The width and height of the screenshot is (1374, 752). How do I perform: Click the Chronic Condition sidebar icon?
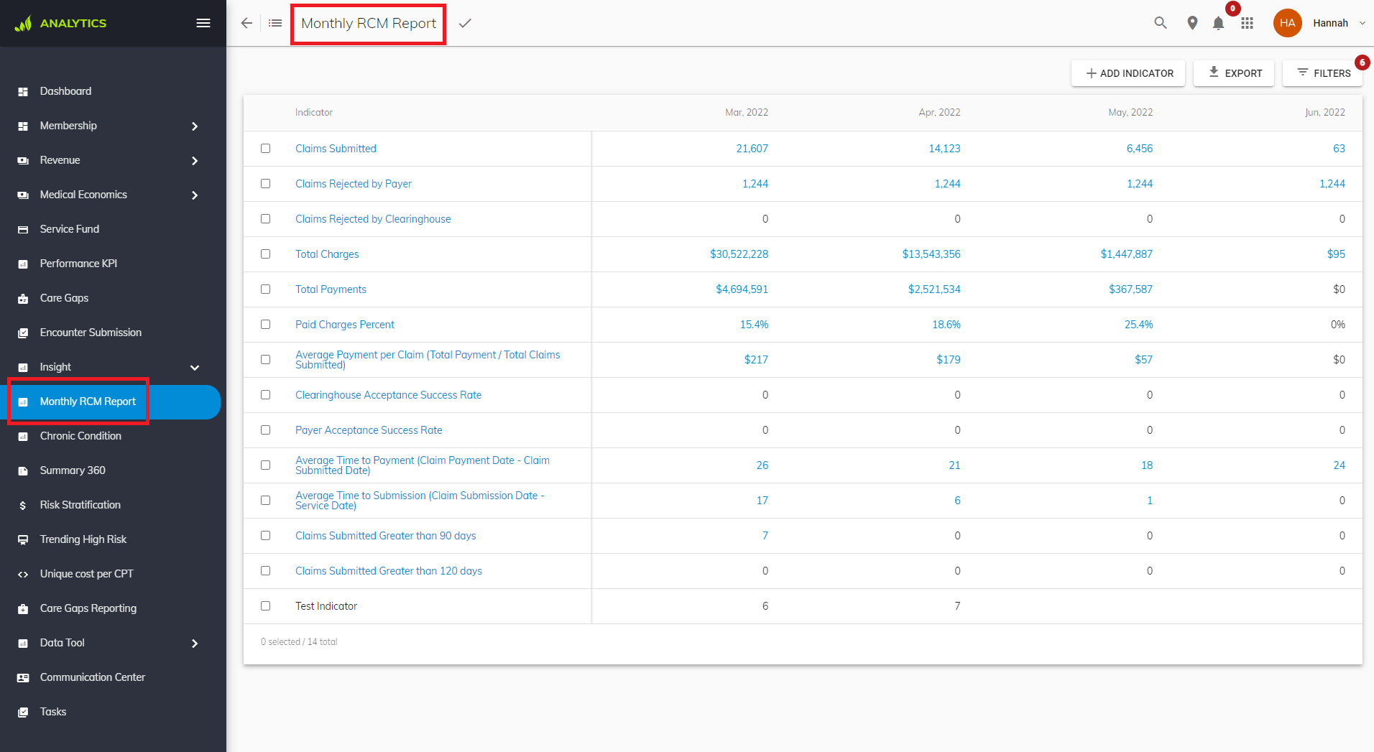click(23, 436)
